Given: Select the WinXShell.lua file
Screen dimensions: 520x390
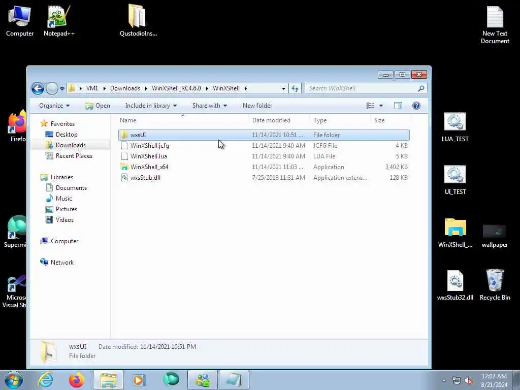Looking at the screenshot, I should click(x=149, y=156).
